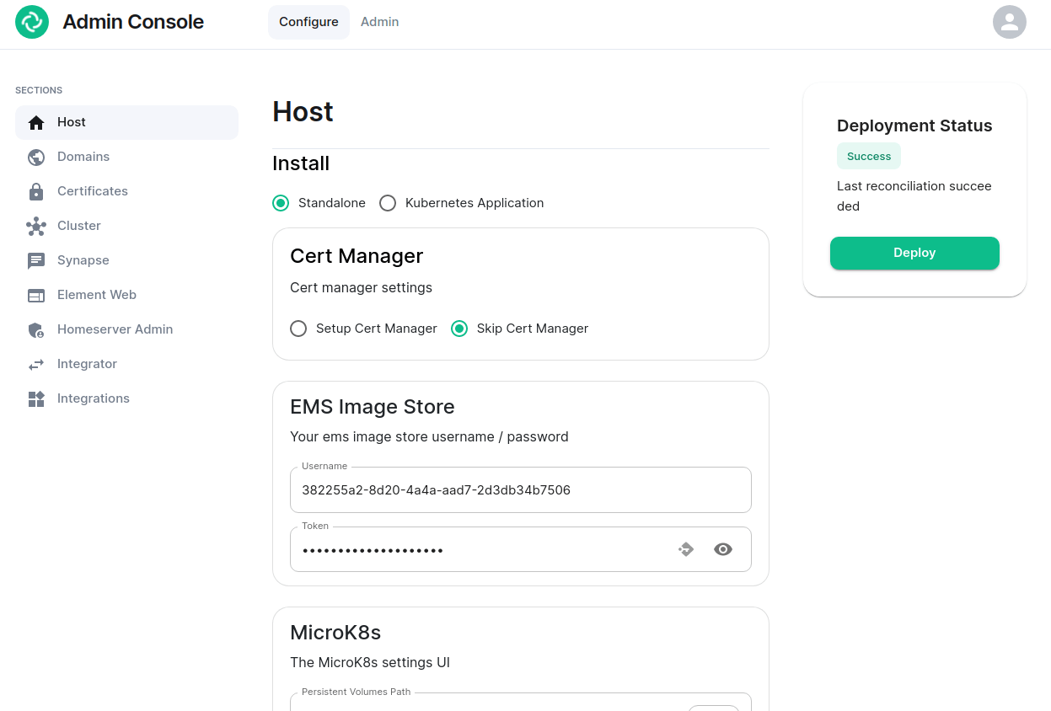Choose Setup Cert Manager option
Screen dimensions: 1051x711
click(298, 329)
